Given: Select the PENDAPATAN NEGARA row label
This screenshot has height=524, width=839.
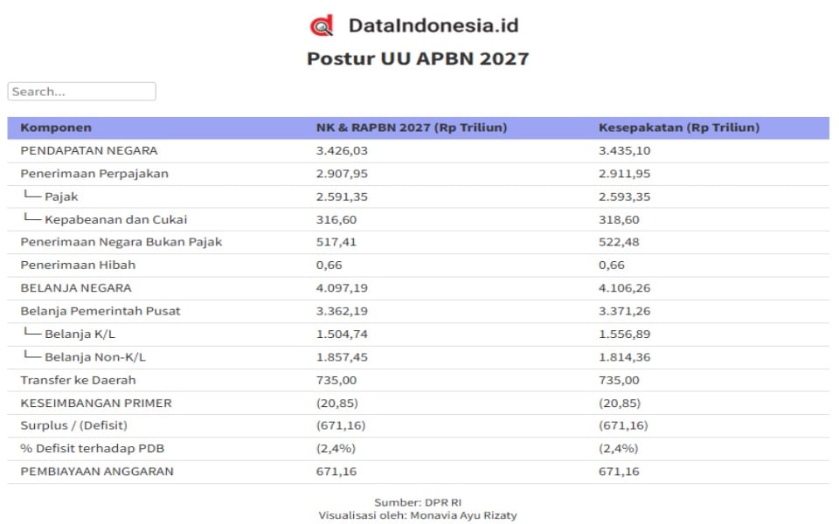Looking at the screenshot, I should click(x=89, y=151).
